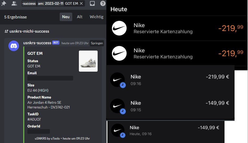Click the second reserved -219,99 amount
The width and height of the screenshot is (248, 143).
231,53
